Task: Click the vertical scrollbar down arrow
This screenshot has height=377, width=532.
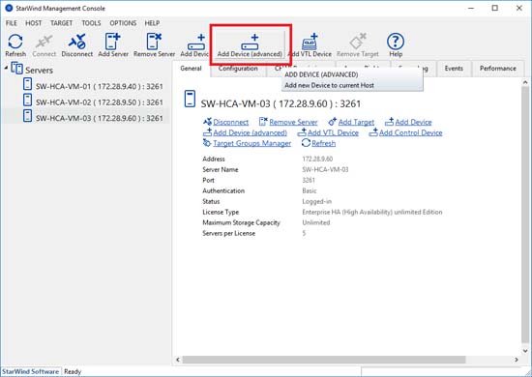Action: coord(525,351)
